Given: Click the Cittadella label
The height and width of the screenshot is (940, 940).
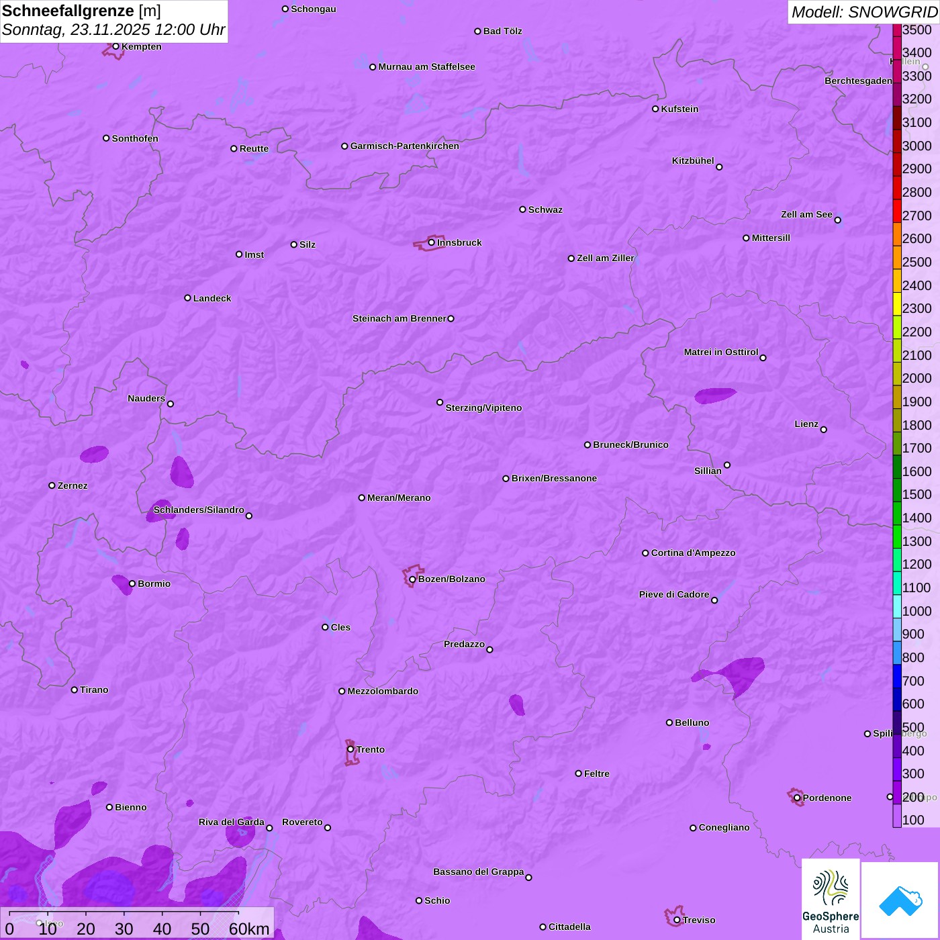Looking at the screenshot, I should pos(569,927).
